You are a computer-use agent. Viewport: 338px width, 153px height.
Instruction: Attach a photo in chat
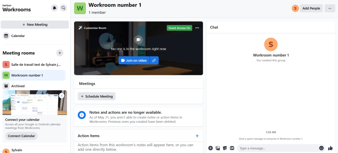(x=218, y=148)
